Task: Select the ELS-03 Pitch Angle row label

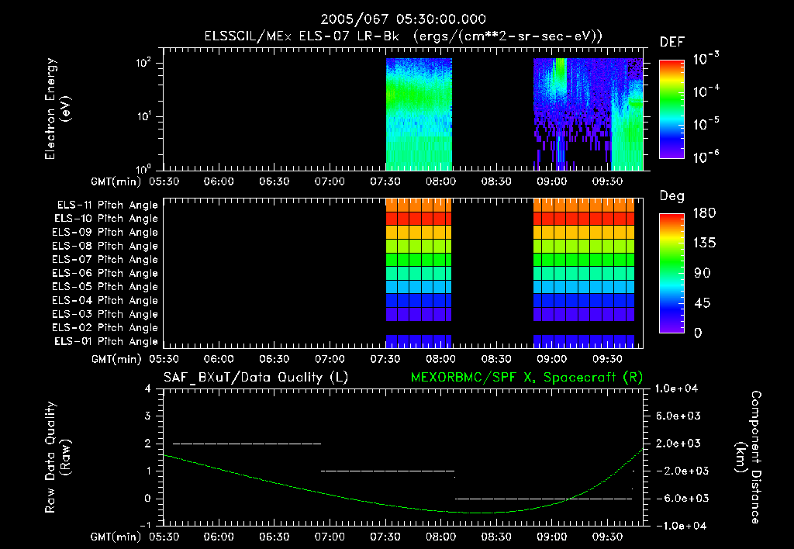Action: 105,315
